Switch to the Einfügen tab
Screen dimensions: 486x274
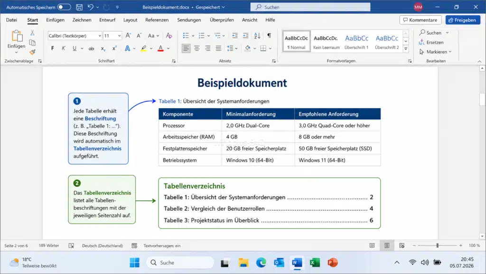click(x=55, y=20)
